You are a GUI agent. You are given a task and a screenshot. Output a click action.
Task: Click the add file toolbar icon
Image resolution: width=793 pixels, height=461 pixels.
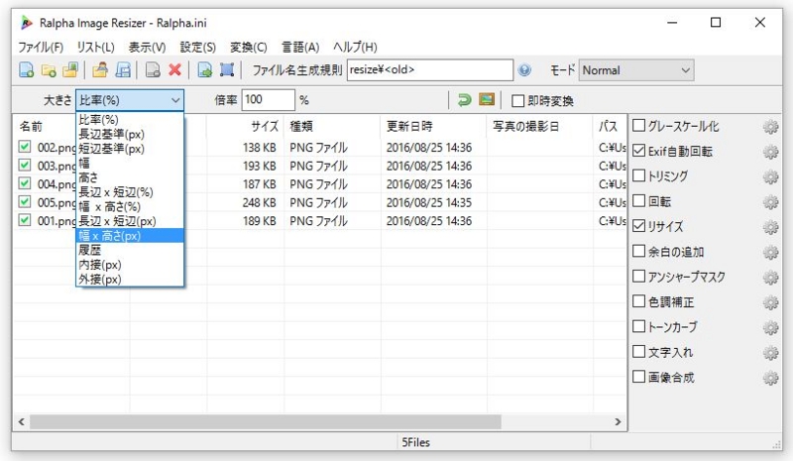(x=27, y=70)
